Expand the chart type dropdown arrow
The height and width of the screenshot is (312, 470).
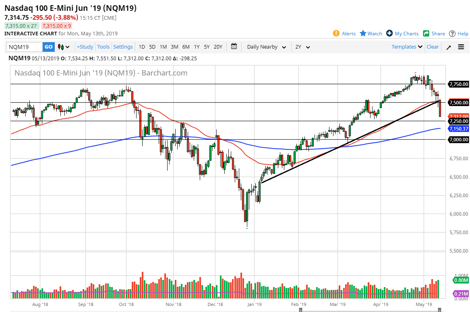(x=67, y=47)
